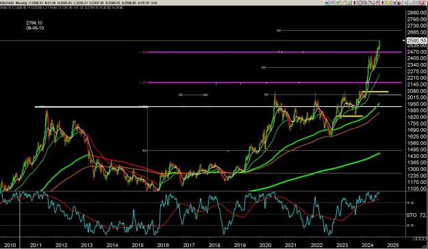Click the 1625.00 price axis label

(x=416, y=137)
